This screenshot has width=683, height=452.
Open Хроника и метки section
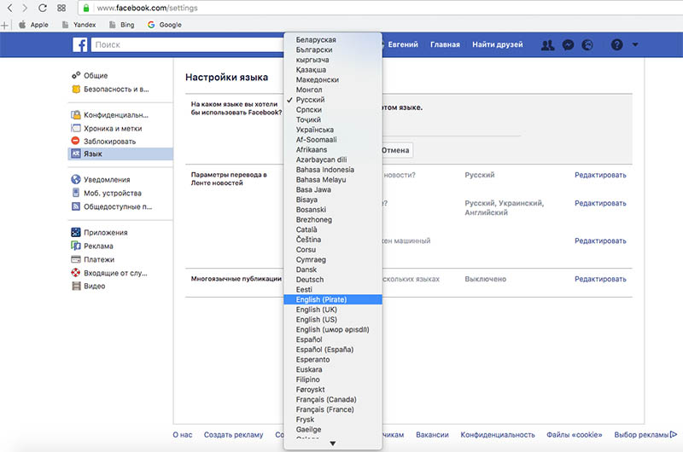point(107,128)
